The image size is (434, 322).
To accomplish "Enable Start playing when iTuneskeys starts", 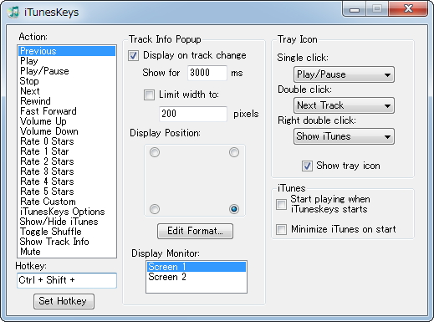I will click(281, 204).
